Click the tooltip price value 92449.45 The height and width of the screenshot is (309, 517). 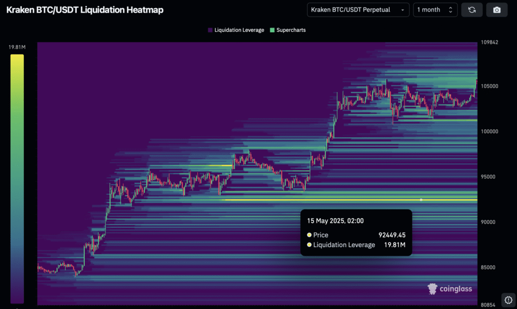[x=392, y=235]
